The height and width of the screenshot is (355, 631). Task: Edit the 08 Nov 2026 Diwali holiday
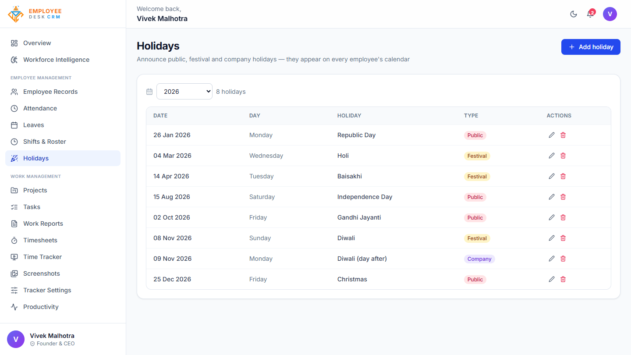552,238
